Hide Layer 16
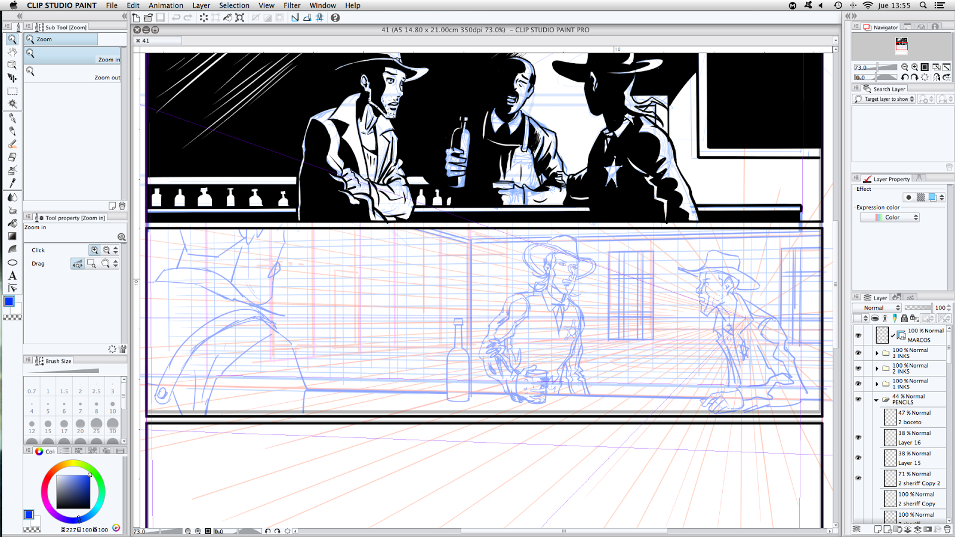955x537 pixels. 858,437
